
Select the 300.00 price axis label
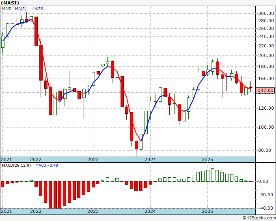266,13
